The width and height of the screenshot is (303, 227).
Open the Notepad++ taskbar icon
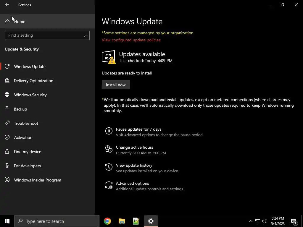(x=136, y=221)
